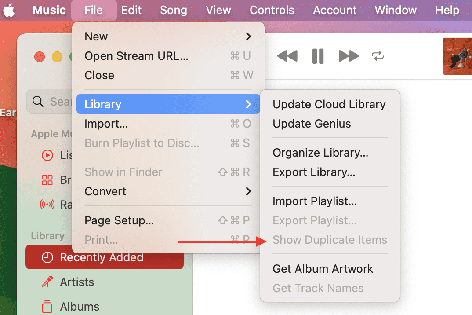Click the now playing album artwork thumbnail

point(457,56)
